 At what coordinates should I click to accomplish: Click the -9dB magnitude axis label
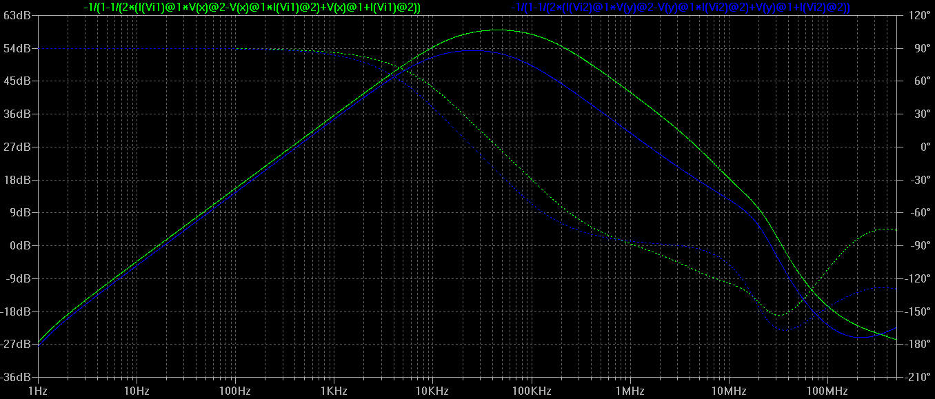(x=20, y=278)
